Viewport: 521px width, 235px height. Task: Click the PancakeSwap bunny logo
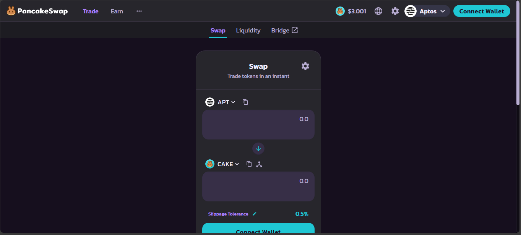coord(11,11)
